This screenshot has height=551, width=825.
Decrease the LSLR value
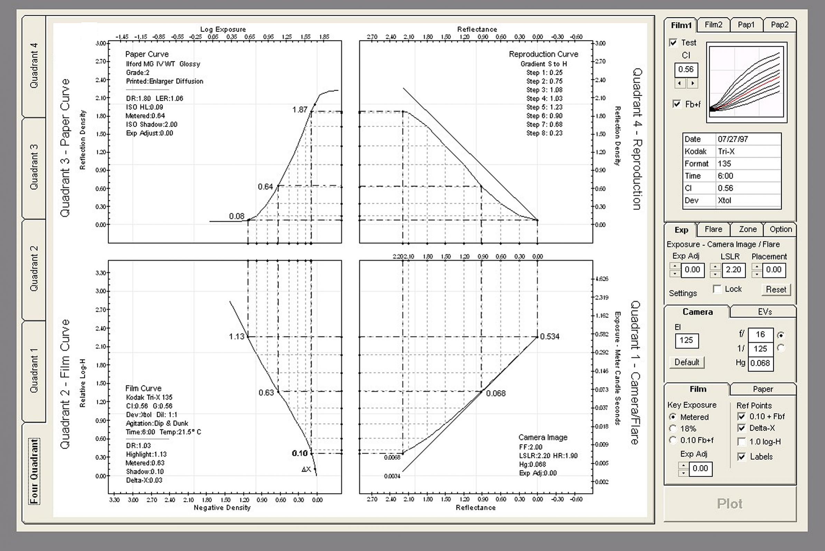[x=715, y=274]
